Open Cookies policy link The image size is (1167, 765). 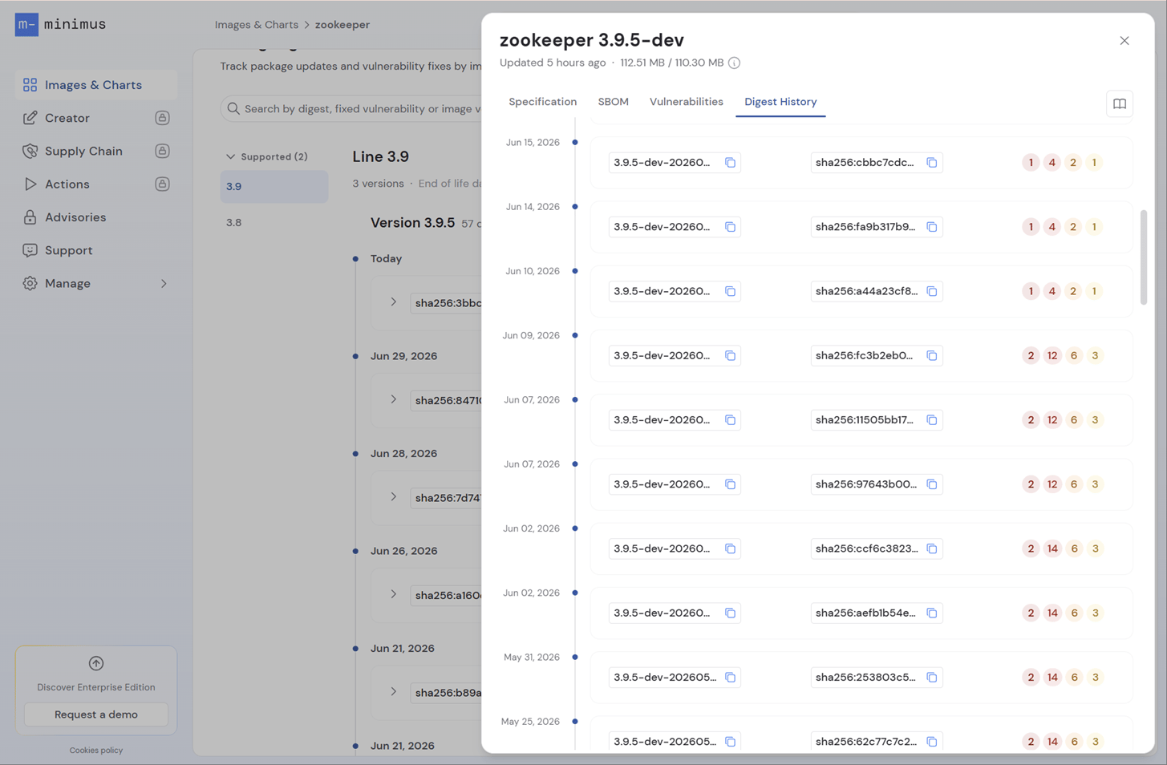click(96, 751)
